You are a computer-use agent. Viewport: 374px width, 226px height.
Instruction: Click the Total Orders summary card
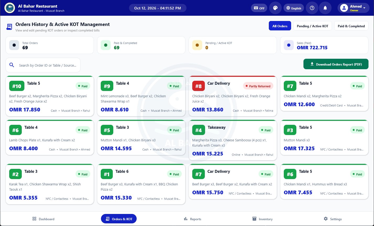tap(50, 45)
